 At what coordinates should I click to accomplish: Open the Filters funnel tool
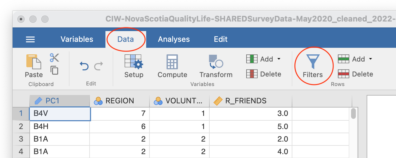[x=313, y=66]
